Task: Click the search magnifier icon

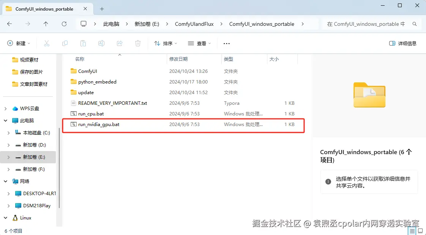Action: pos(415,24)
